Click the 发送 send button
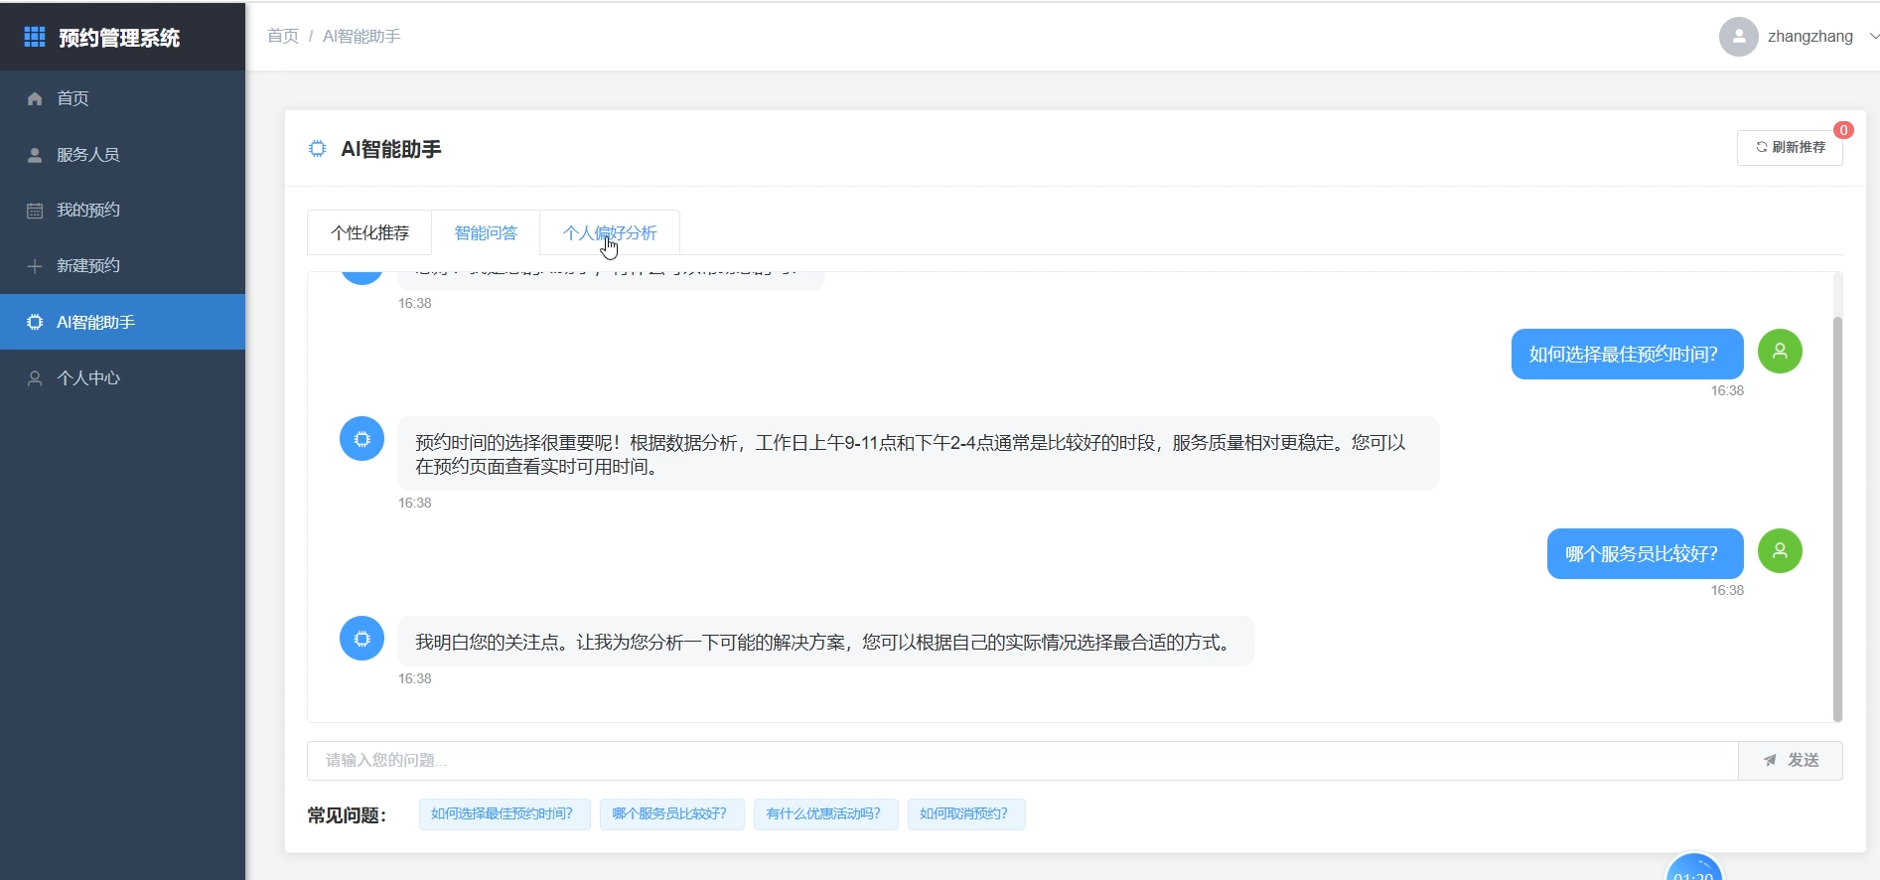Viewport: 1880px width, 880px height. 1791,761
